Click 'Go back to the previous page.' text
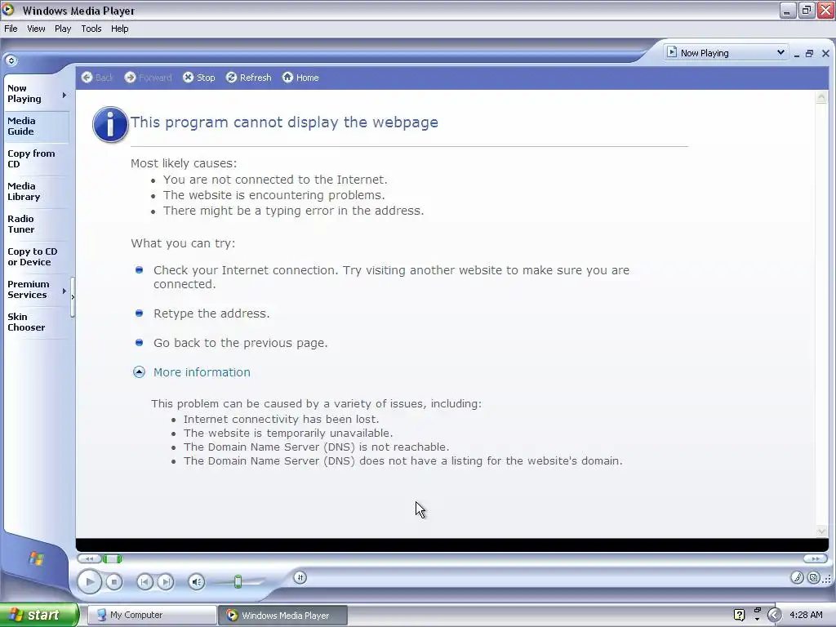The height and width of the screenshot is (627, 836). [241, 343]
